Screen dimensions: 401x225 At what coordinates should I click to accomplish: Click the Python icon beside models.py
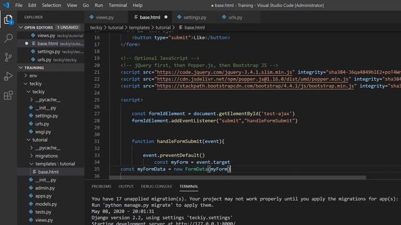pos(31,204)
